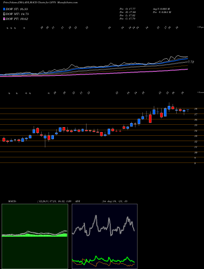This screenshot has width=204, height=269.
Task: Click the 12 price axis label
Action: tap(195, 142)
